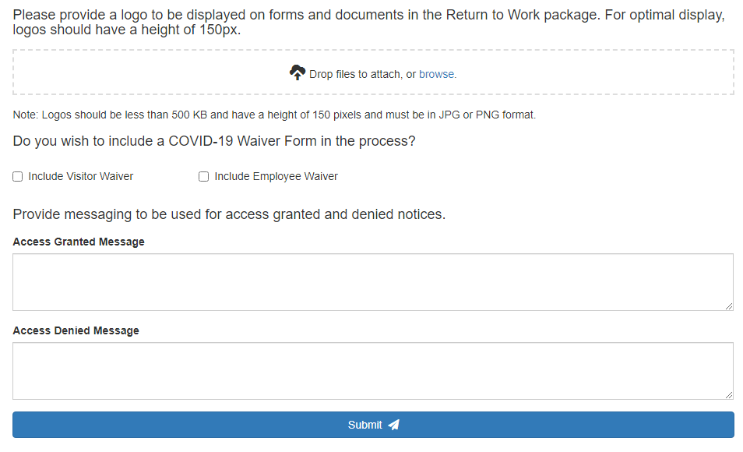This screenshot has width=743, height=452.
Task: Focus the Access Denied Message text area
Action: pos(372,370)
